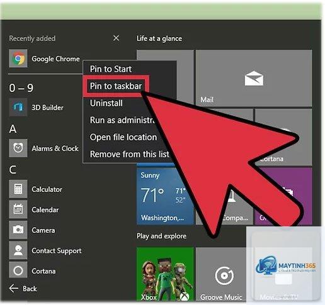Open the Calendar app icon
Viewport: 325px width, 305px height.
pos(18,209)
